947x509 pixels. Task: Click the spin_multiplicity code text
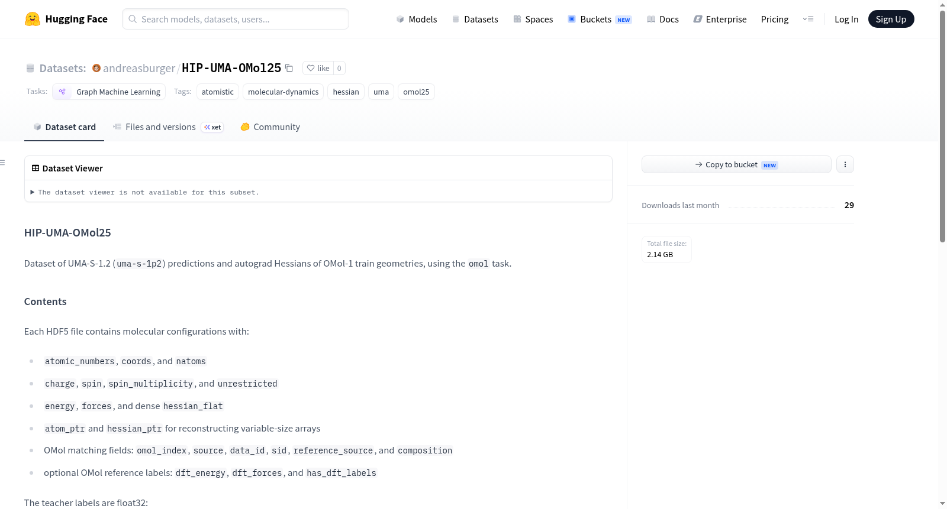click(x=150, y=384)
